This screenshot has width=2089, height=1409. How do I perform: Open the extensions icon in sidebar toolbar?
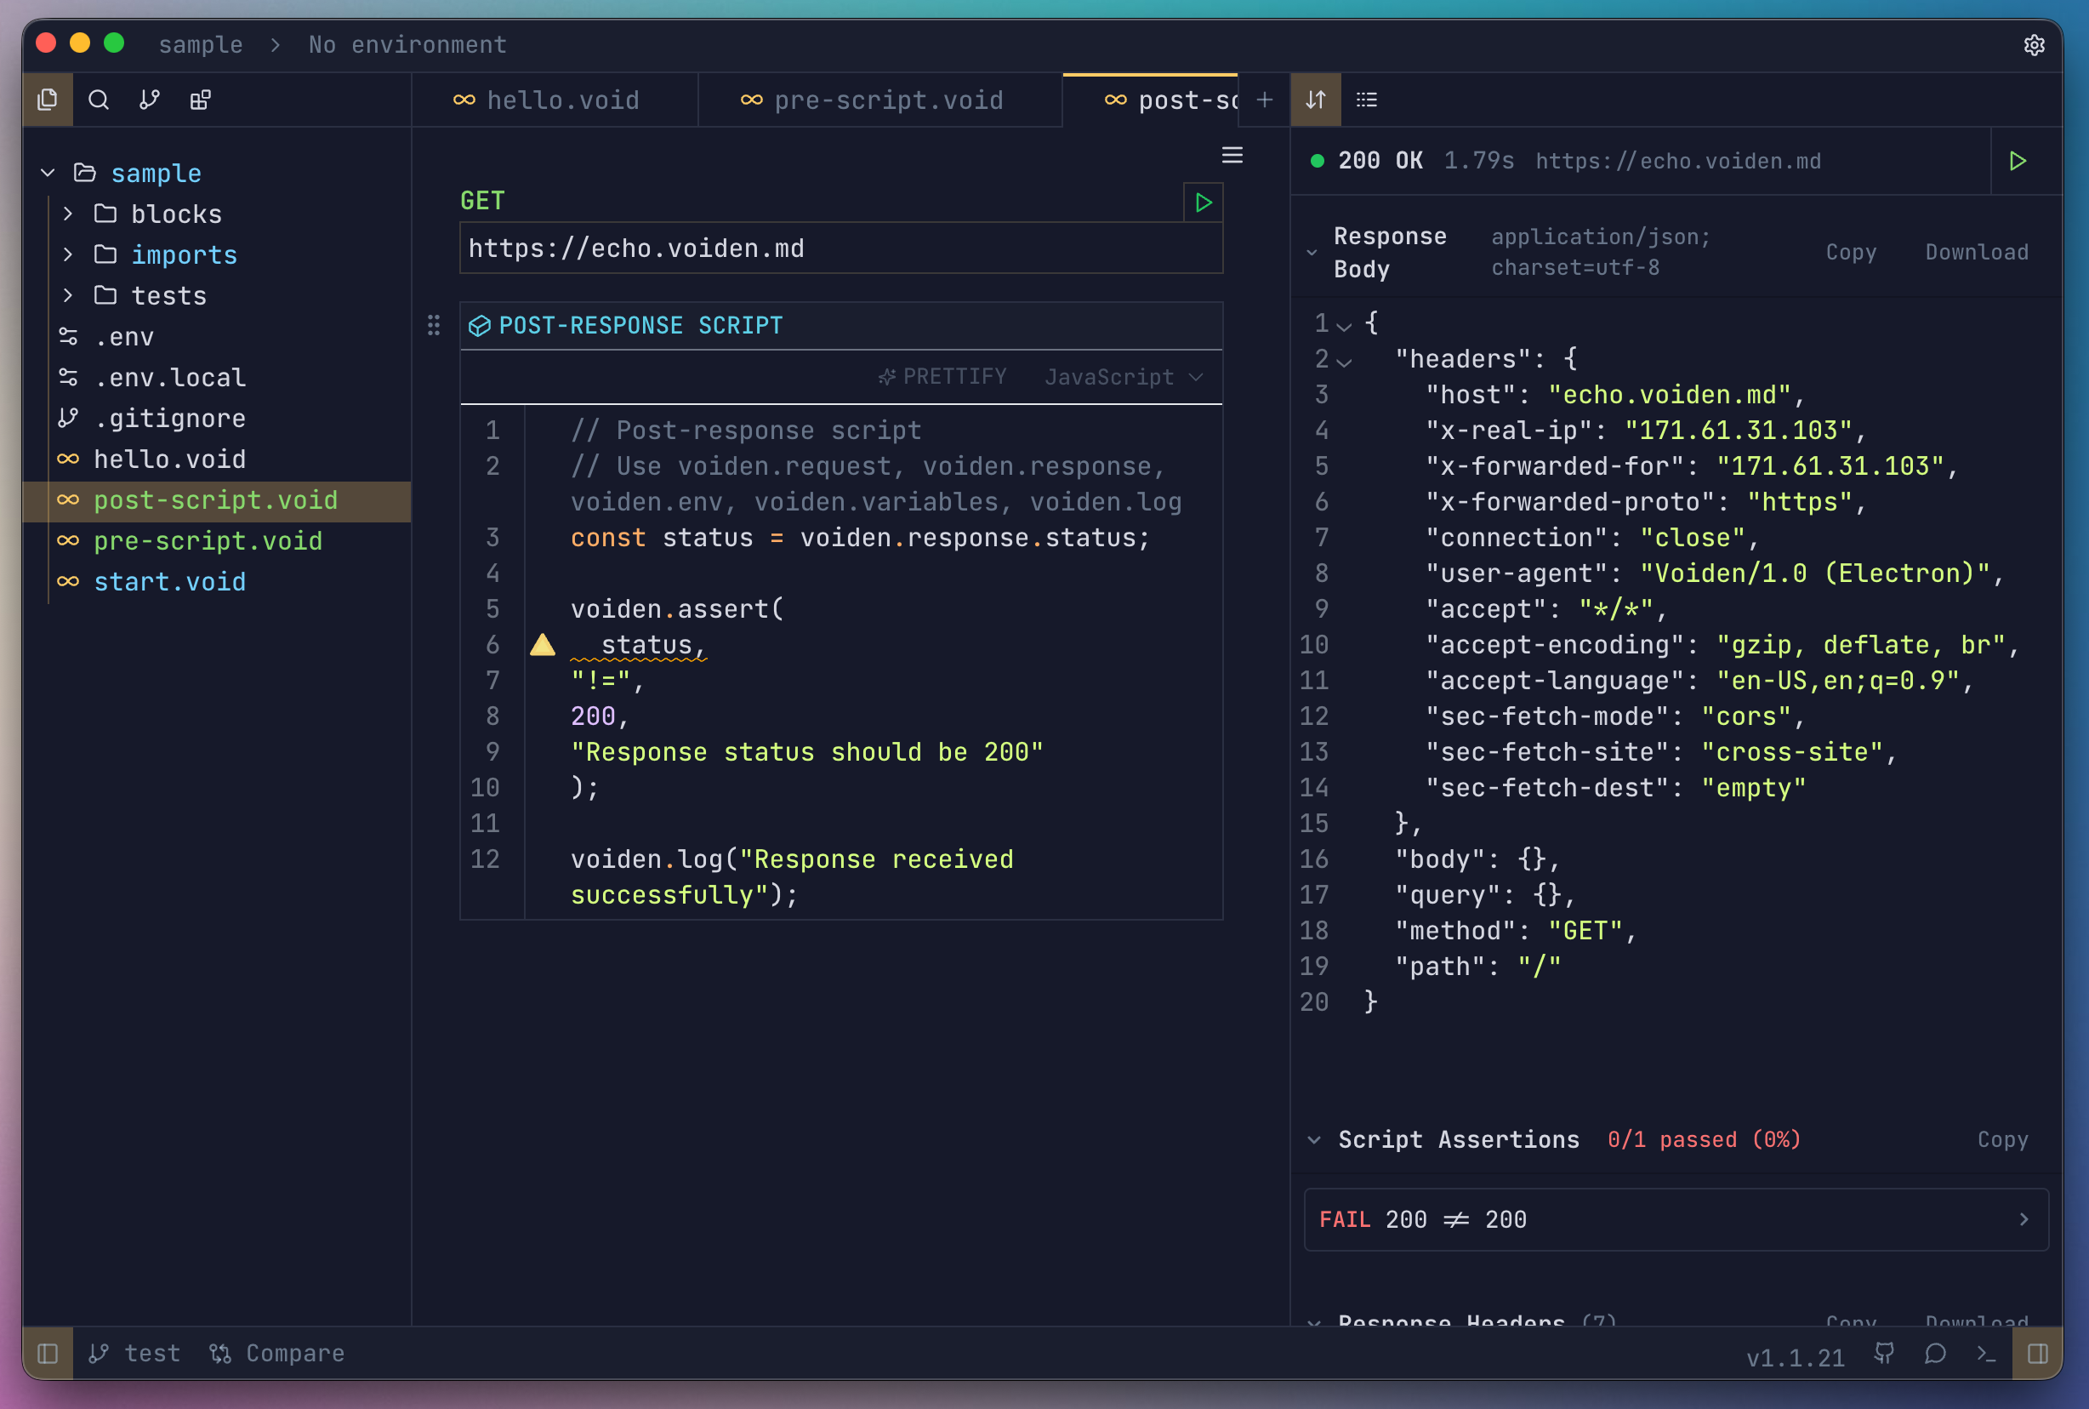pyautogui.click(x=200, y=100)
